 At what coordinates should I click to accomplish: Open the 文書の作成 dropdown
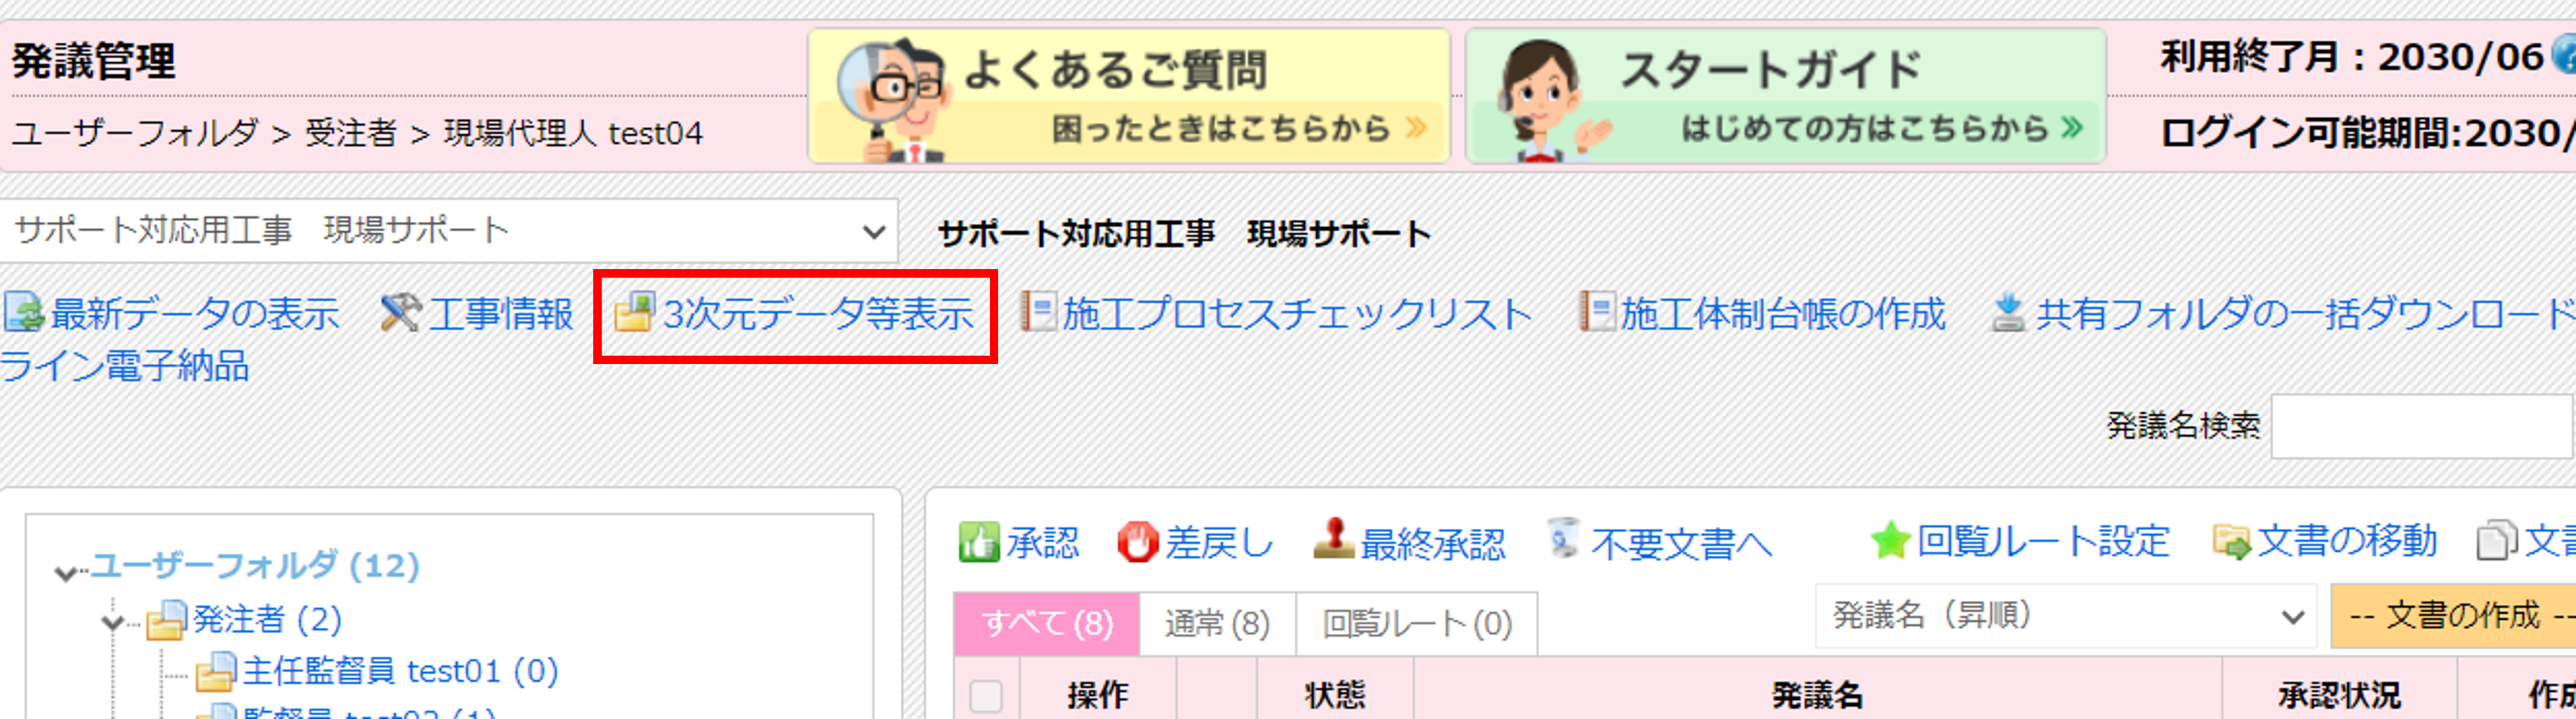pyautogui.click(x=2454, y=616)
